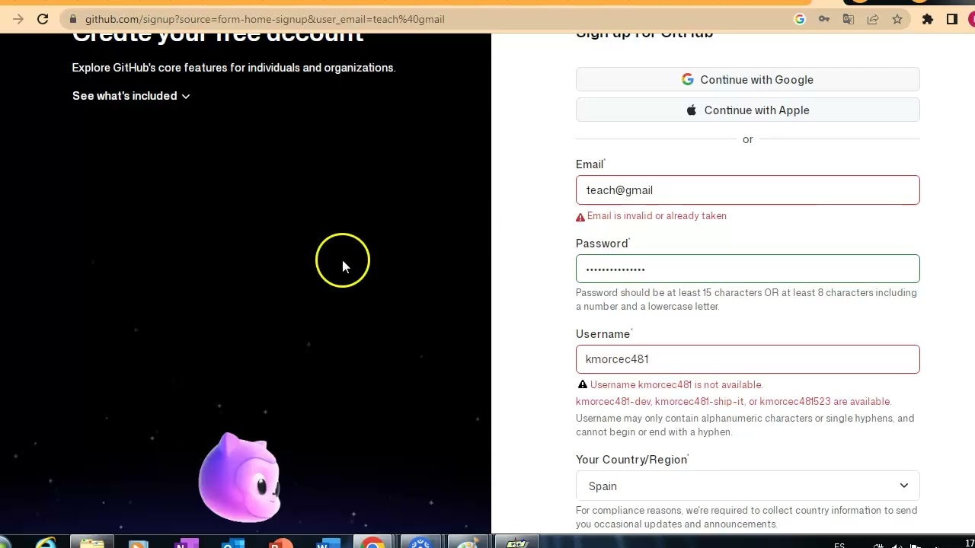Click the 'For compliance reasons' note
The width and height of the screenshot is (975, 548).
[x=746, y=518]
